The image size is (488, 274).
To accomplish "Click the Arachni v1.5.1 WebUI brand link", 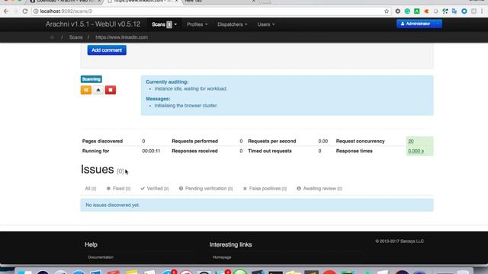I will pos(93,24).
